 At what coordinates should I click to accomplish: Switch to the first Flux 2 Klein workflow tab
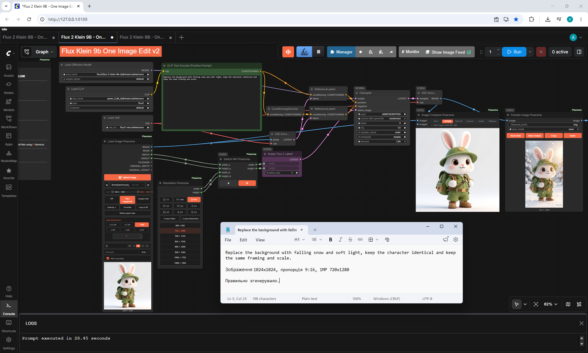pos(29,37)
